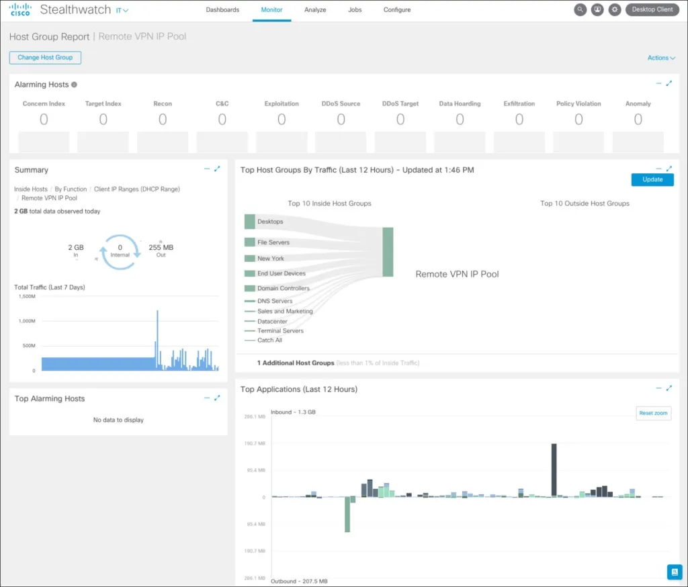Expand the Summary panel to fullscreen
This screenshot has height=587, width=688.
(217, 169)
